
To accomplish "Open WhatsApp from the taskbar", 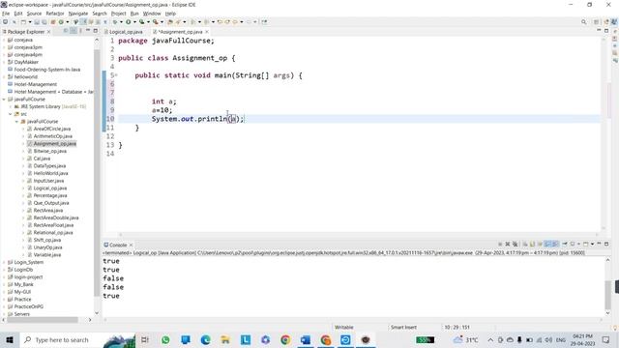I will (165, 339).
